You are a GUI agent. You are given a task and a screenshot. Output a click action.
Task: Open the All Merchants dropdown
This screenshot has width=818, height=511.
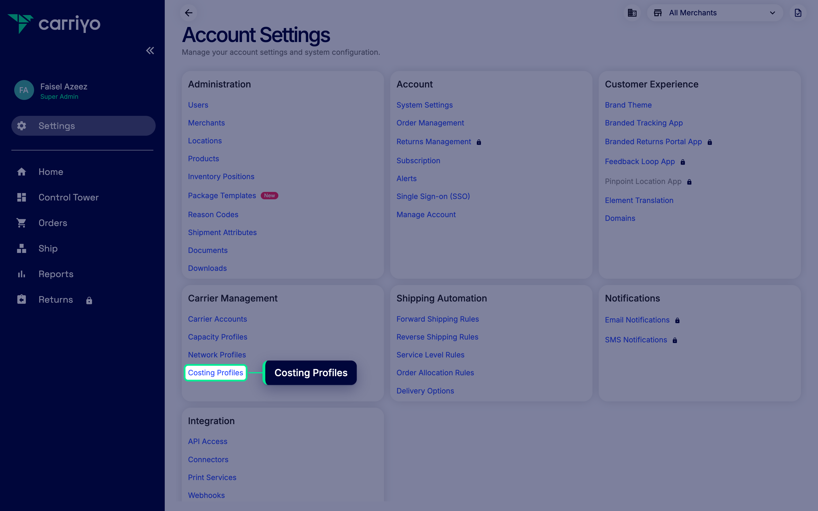coord(715,13)
